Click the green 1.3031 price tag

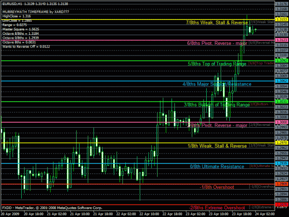coord(282,102)
